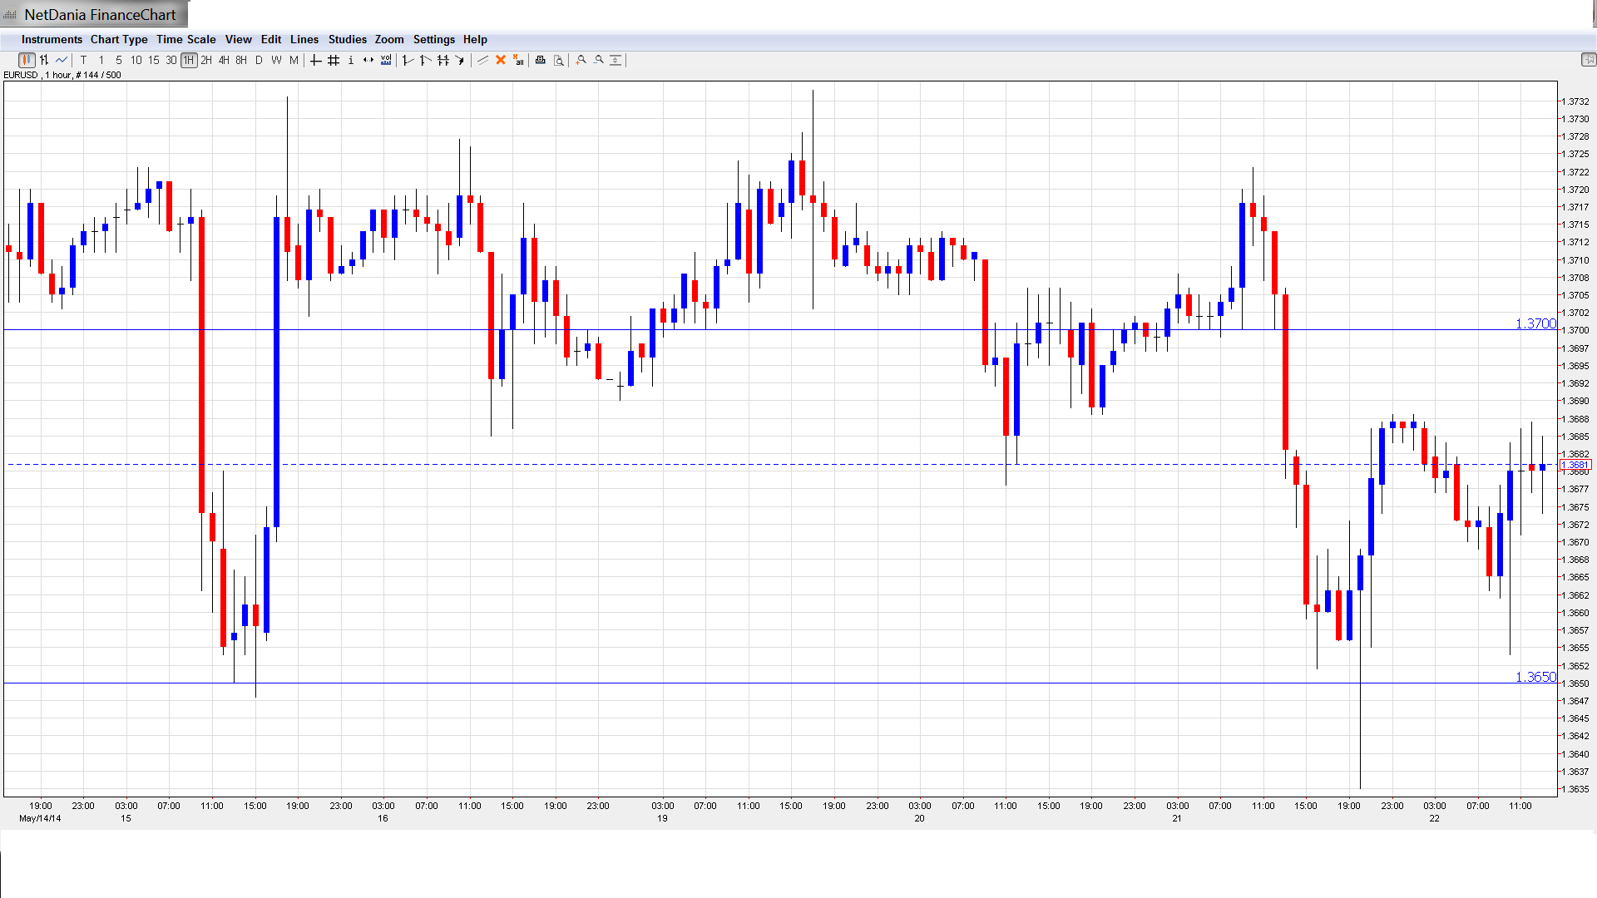Click the 1.3650 horizontal line label
Image resolution: width=1597 pixels, height=898 pixels.
tap(1535, 677)
